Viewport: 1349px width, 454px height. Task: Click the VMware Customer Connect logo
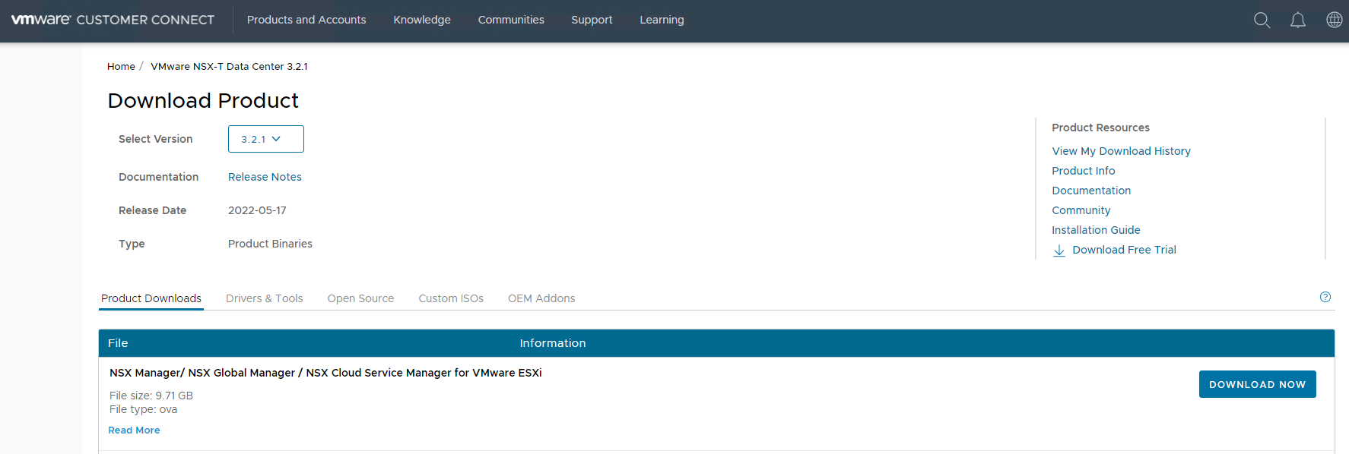pyautogui.click(x=113, y=20)
